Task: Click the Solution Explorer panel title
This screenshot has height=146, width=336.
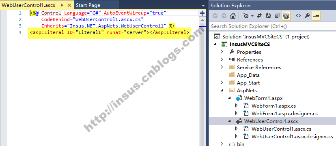Action: [x=231, y=5]
